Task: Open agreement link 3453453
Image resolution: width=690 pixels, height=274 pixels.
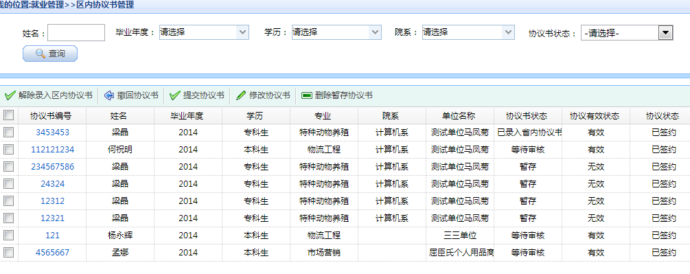Action: [x=52, y=133]
